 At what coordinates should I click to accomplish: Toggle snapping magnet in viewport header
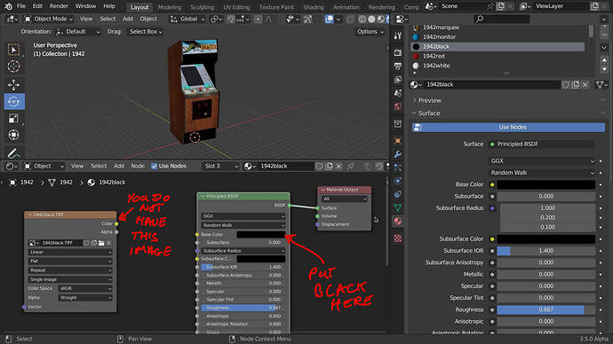(x=231, y=19)
